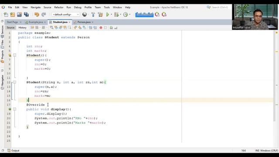The width and height of the screenshot is (279, 157).
Task: Open the Tools menu
Action: click(x=107, y=7)
